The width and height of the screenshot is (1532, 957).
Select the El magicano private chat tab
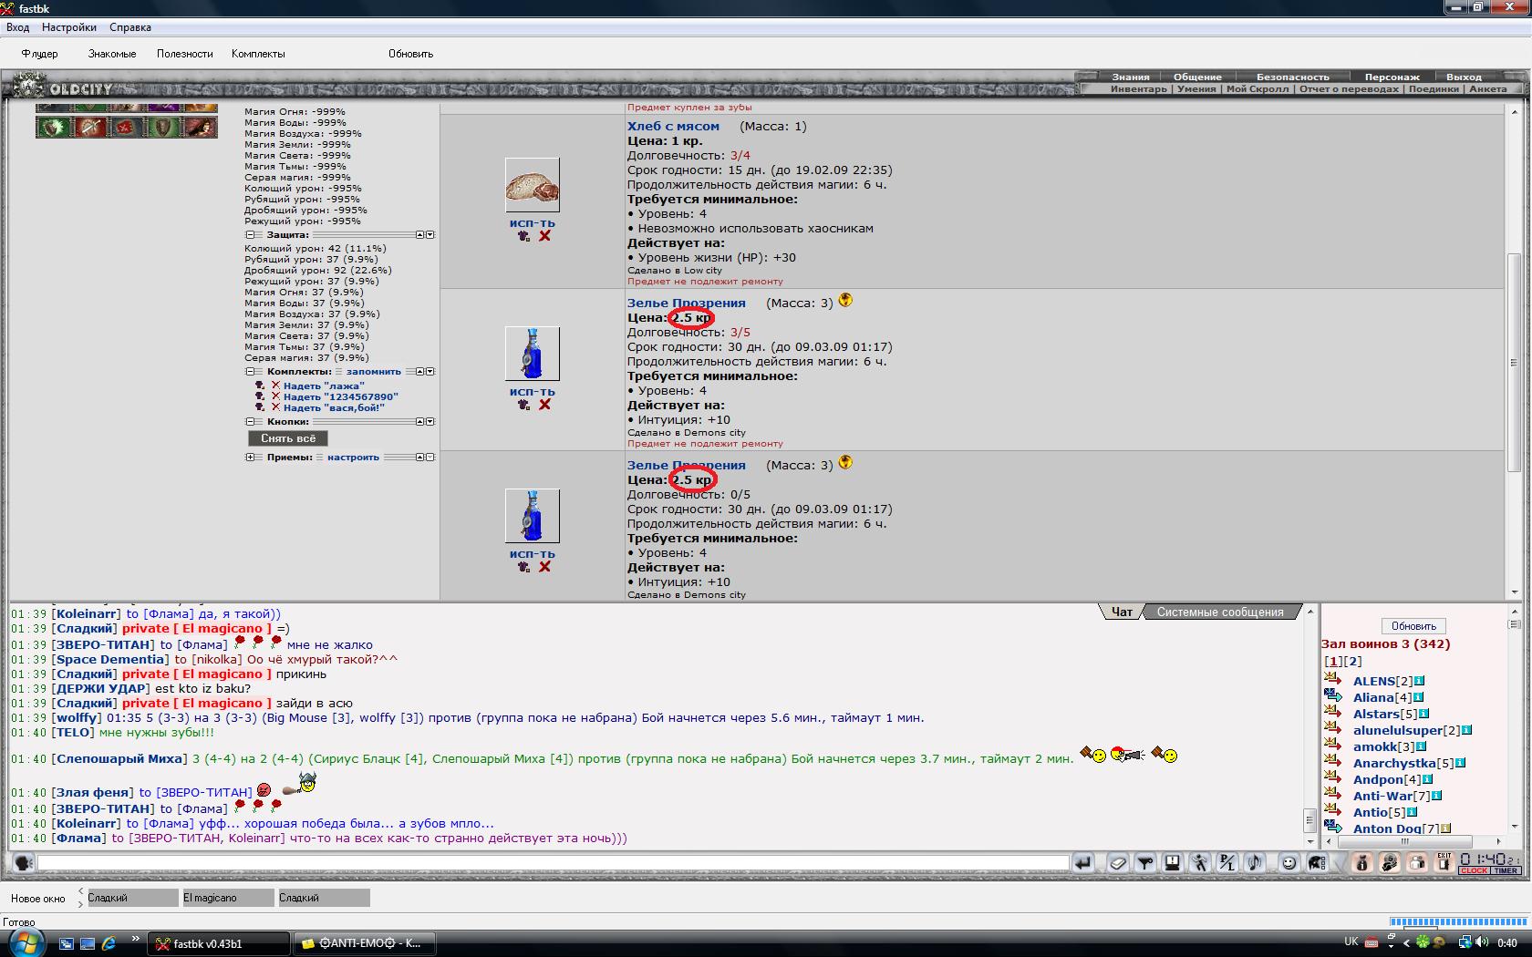(227, 898)
